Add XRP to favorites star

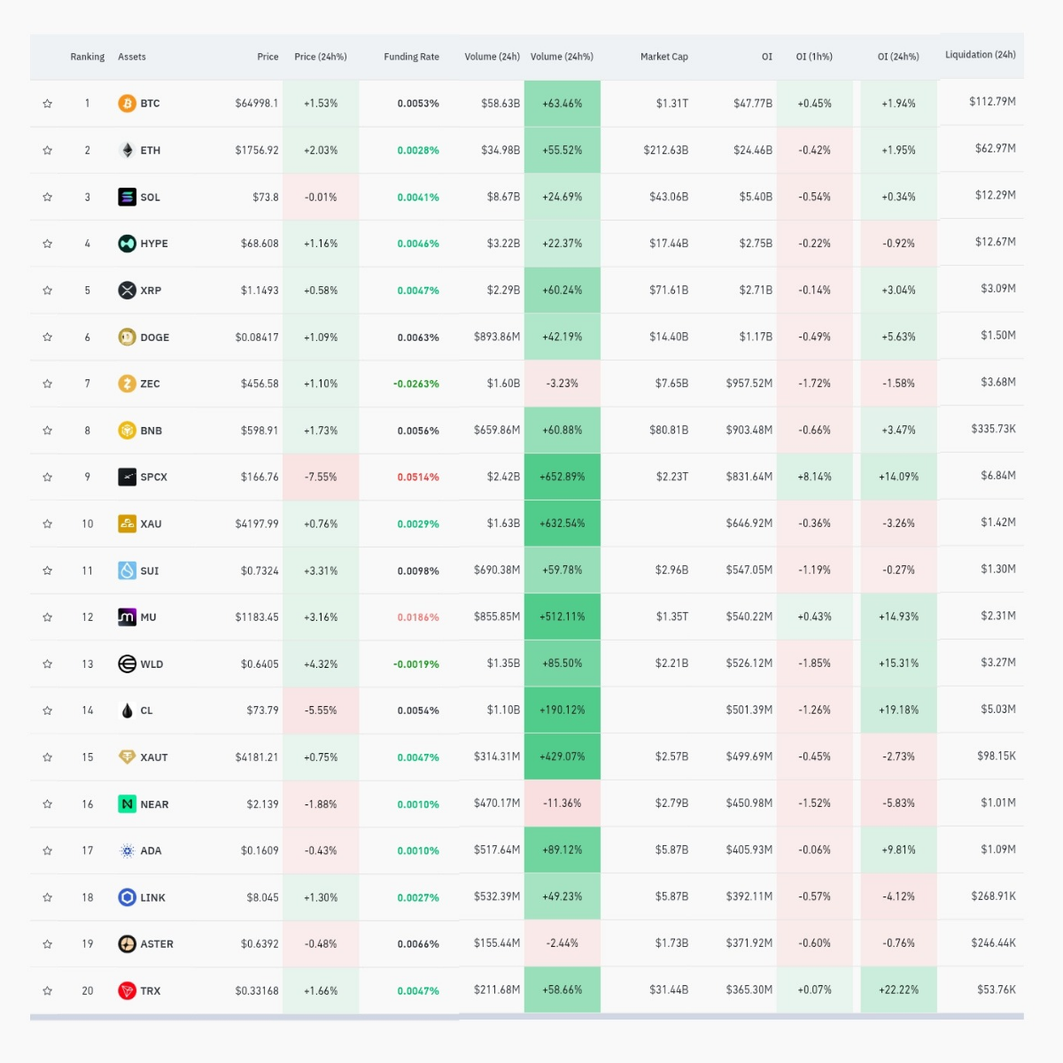point(47,291)
